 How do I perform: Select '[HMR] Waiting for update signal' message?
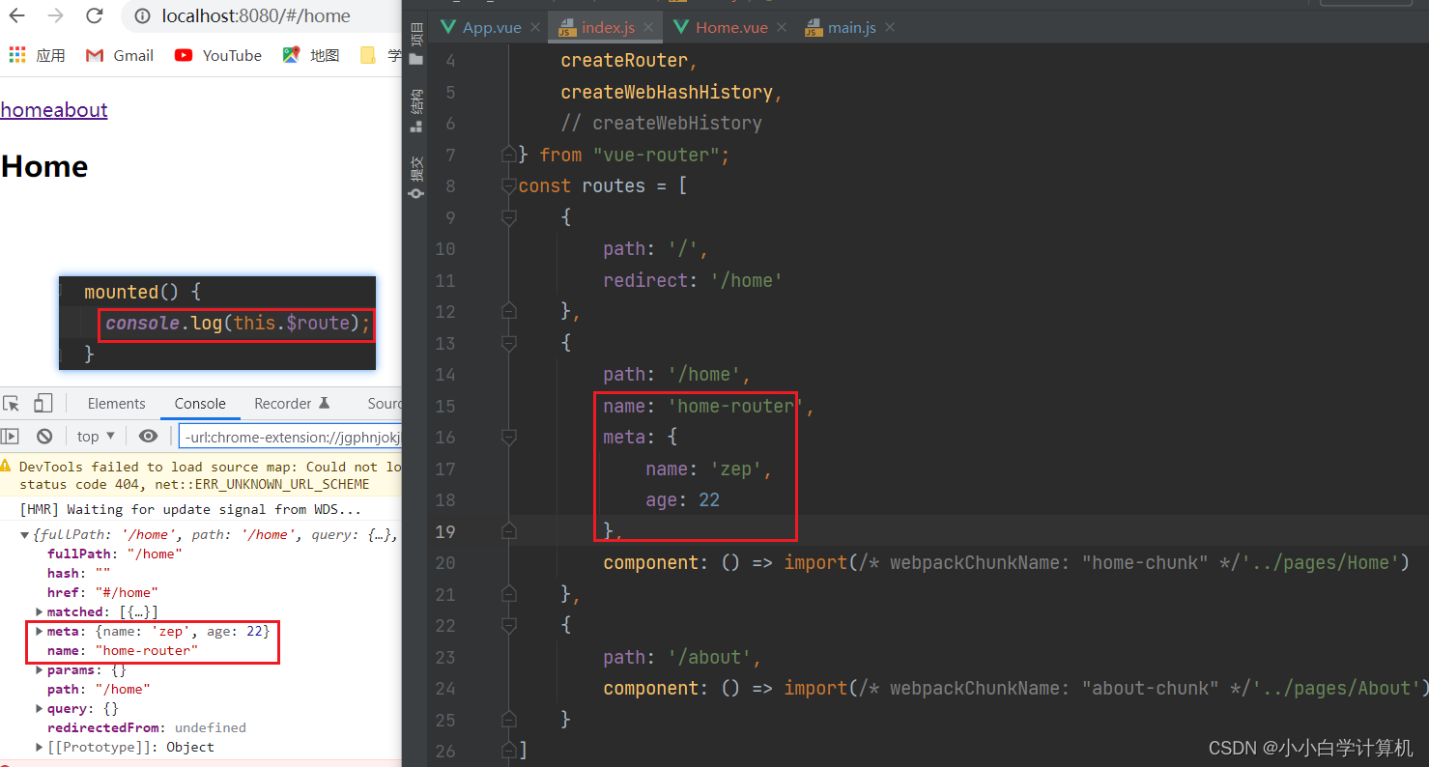point(190,510)
